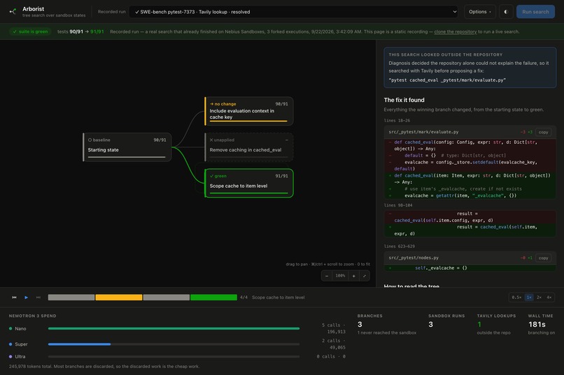Jump to the yellow timeline segment
This screenshot has width=564, height=375.
click(119, 297)
